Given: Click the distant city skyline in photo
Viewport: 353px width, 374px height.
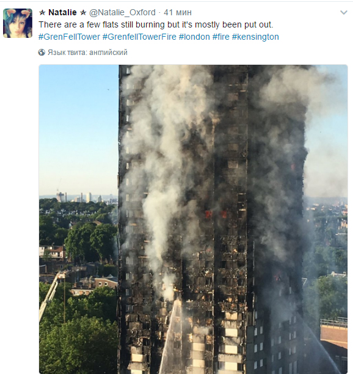Looking at the screenshot, I should [80, 197].
